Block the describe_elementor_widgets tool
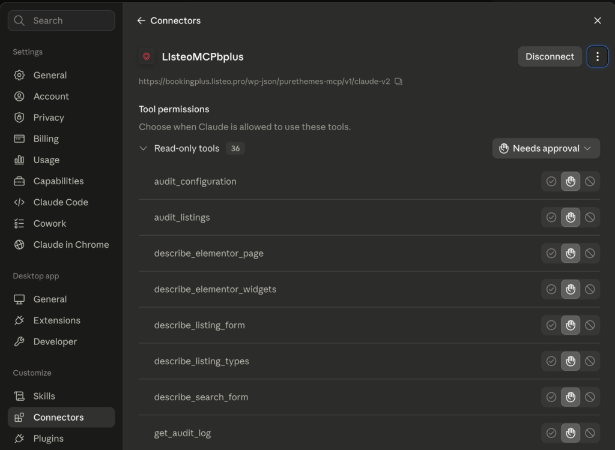Image resolution: width=615 pixels, height=450 pixels. coord(590,289)
